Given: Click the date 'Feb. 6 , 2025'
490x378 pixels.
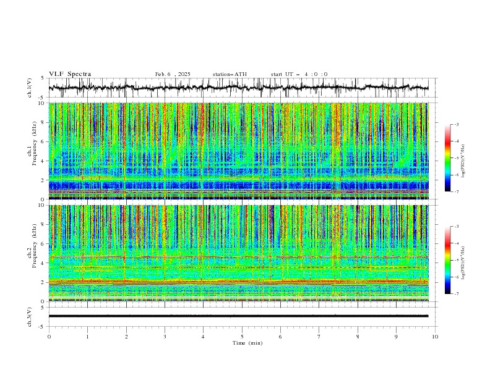Looking at the screenshot, I should (173, 74).
